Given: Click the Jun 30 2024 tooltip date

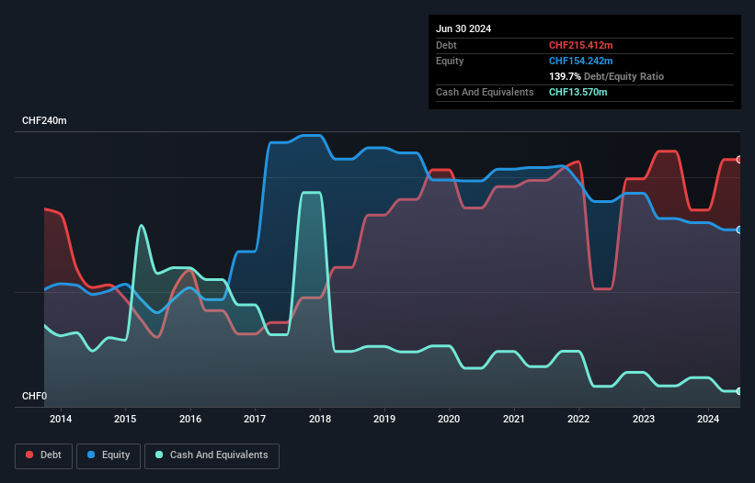Looking at the screenshot, I should click(463, 28).
